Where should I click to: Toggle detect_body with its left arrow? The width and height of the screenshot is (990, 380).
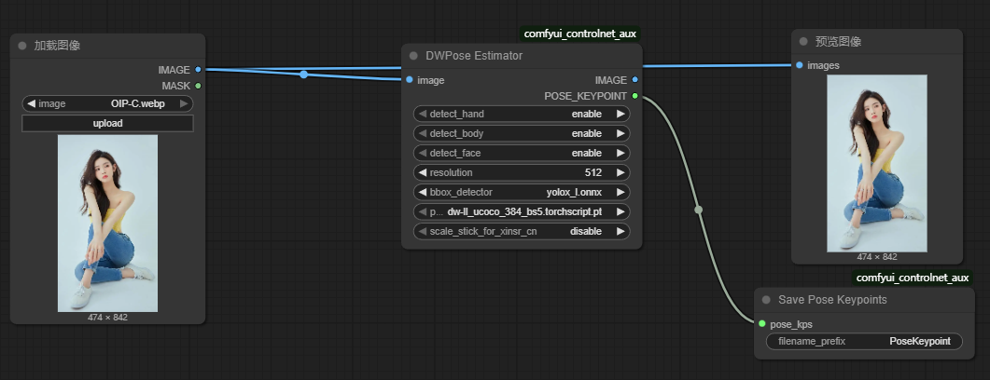pos(422,133)
